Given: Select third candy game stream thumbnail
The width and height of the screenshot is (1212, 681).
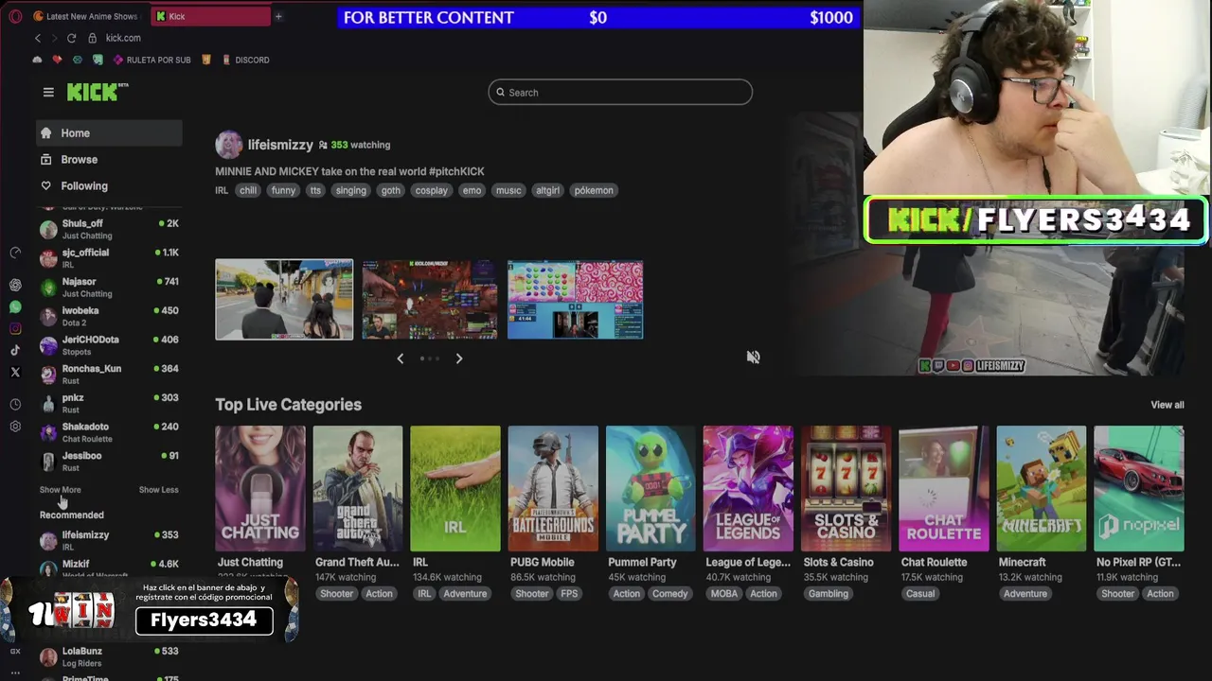Looking at the screenshot, I should [x=575, y=299].
